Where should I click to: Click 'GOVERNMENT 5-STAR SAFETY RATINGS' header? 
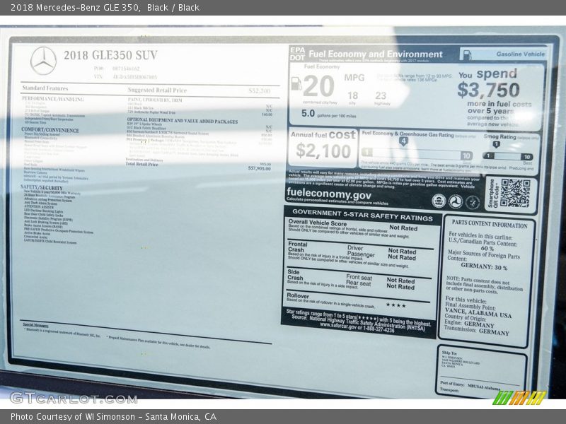pos(362,215)
